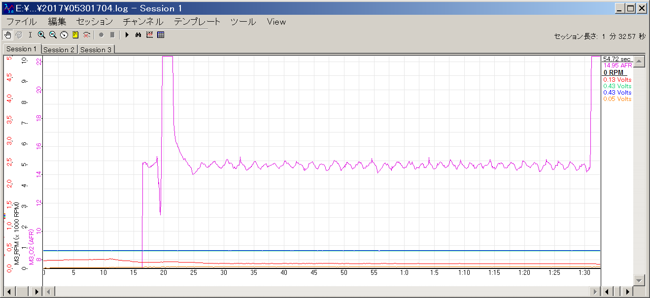The width and height of the screenshot is (650, 298).
Task: Open the チャンネル menu
Action: 142,22
